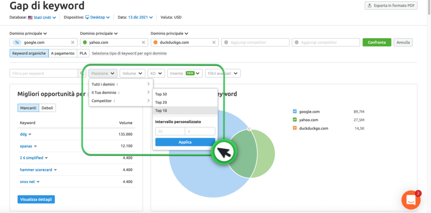The width and height of the screenshot is (431, 213).
Task: Click the first Aggiungi competitor field
Action: pos(255,42)
